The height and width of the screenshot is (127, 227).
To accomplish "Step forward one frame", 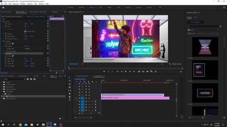I will (x=130, y=71).
